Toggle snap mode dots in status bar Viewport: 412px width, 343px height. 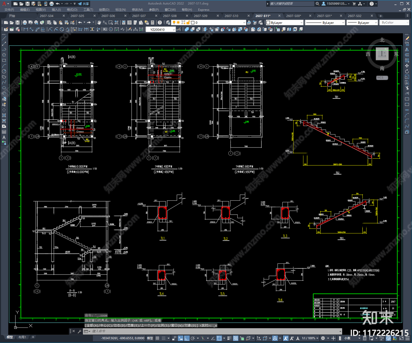tap(164, 338)
